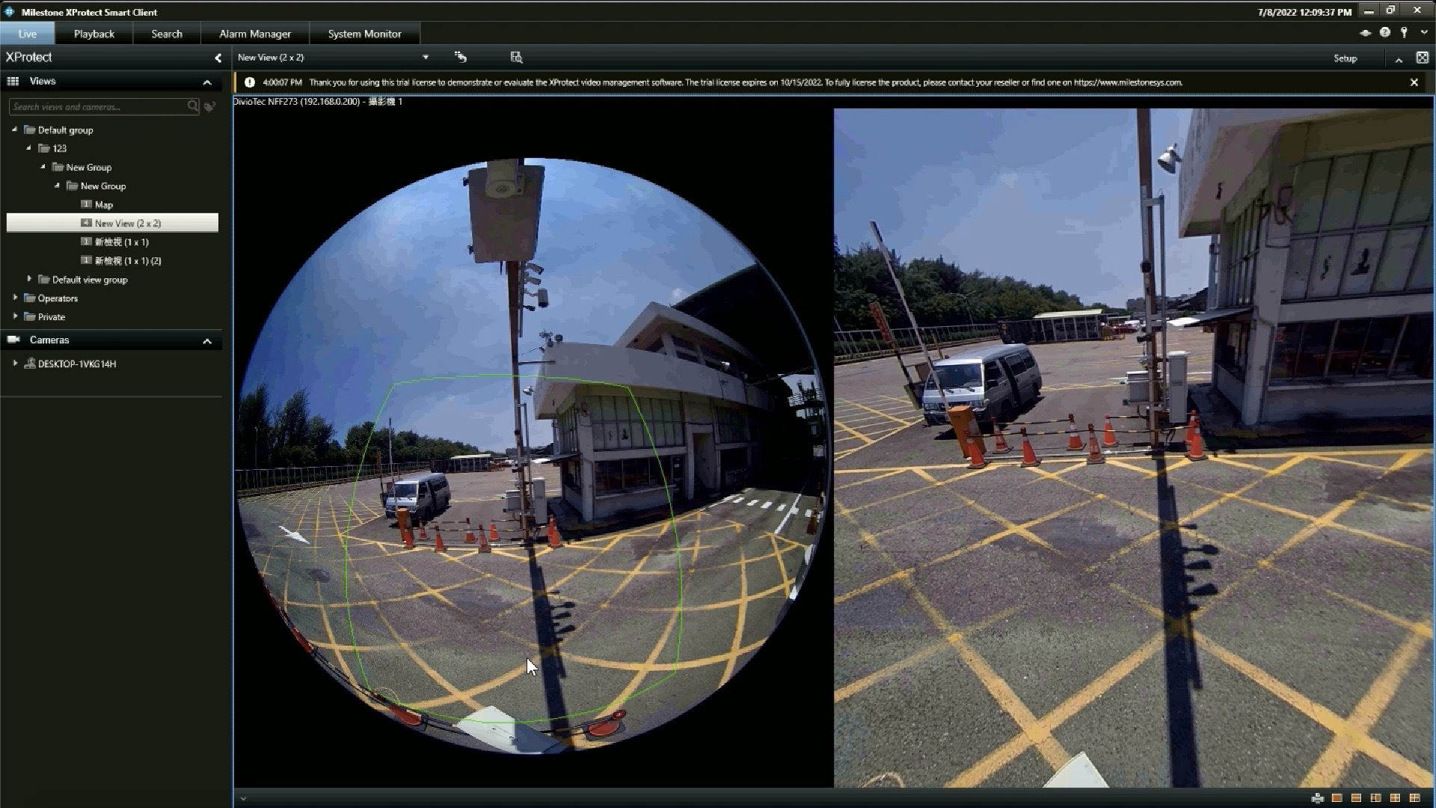Select the 1+1 vertical split layout icon
This screenshot has height=808, width=1436.
pos(1375,798)
